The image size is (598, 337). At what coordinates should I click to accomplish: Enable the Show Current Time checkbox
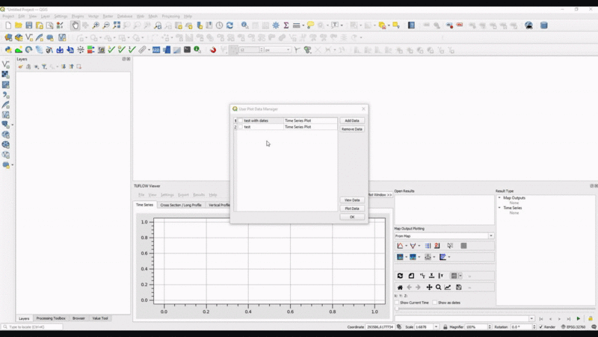pos(397,303)
